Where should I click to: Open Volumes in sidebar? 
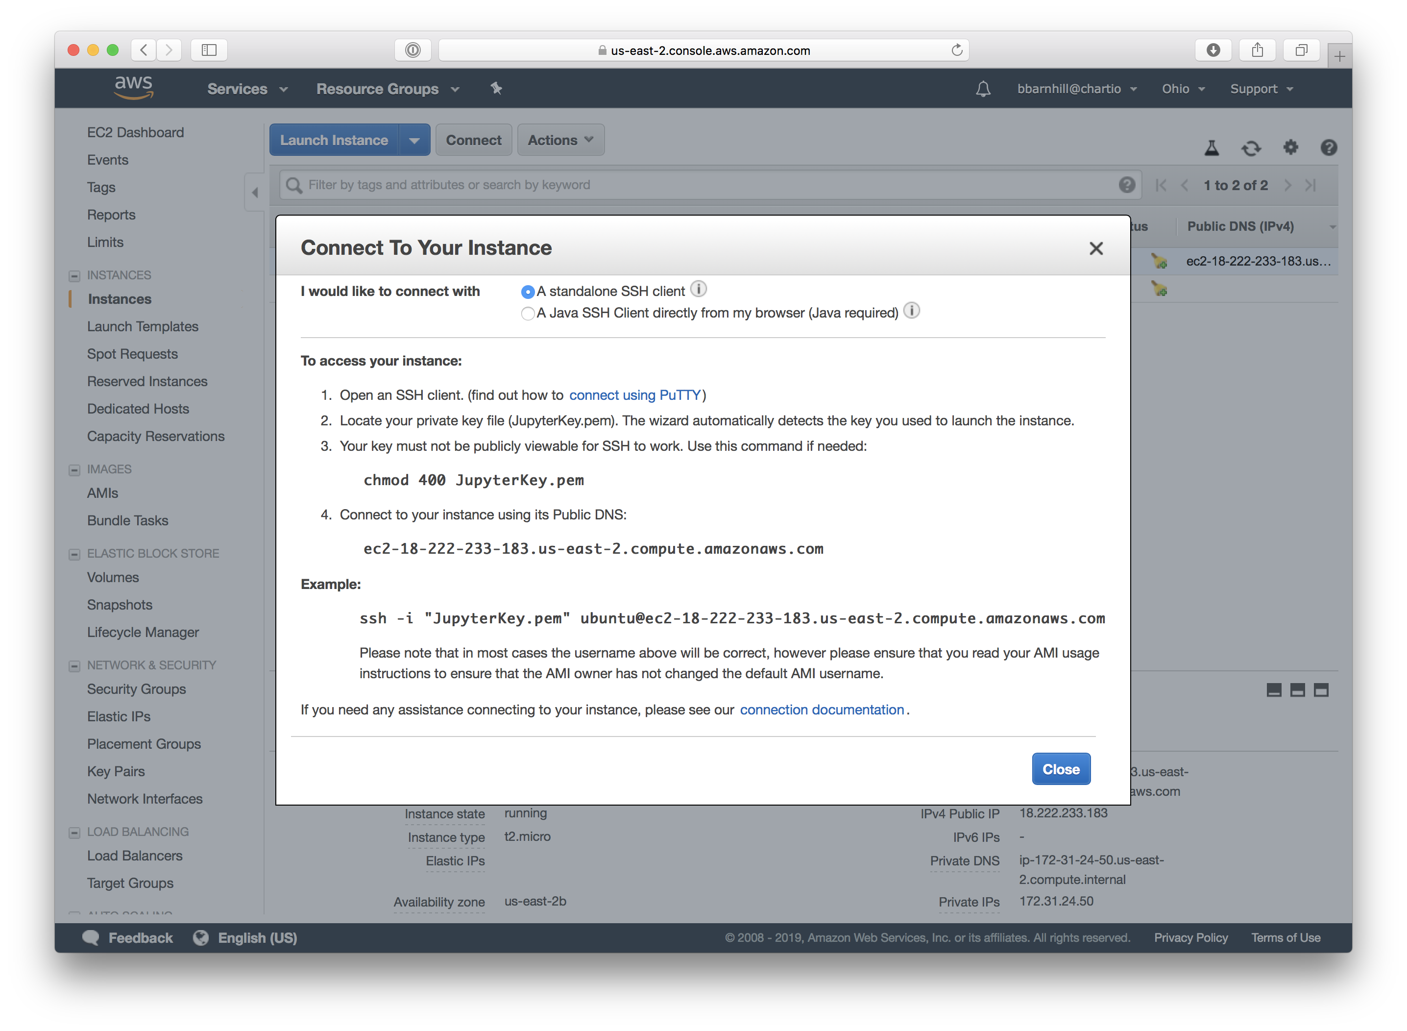[x=112, y=577]
